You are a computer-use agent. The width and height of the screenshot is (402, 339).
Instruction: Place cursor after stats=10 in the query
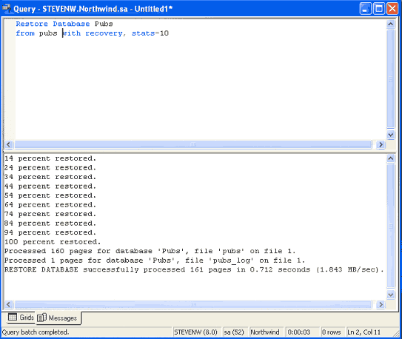point(170,33)
